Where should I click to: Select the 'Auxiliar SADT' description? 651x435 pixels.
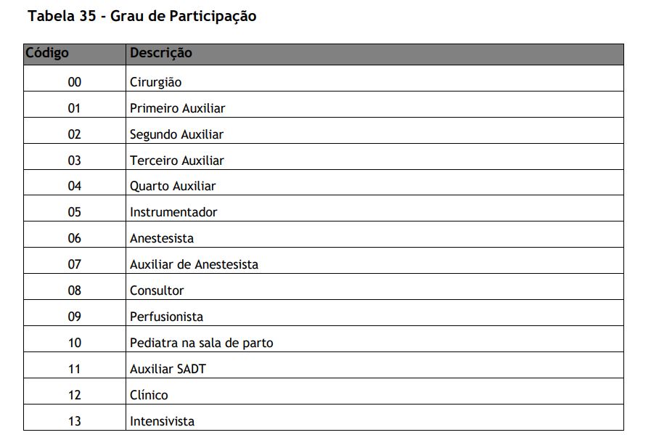click(x=168, y=369)
